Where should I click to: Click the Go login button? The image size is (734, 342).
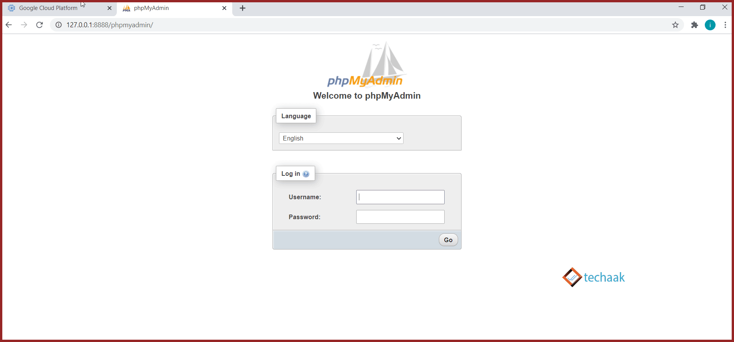coord(448,240)
